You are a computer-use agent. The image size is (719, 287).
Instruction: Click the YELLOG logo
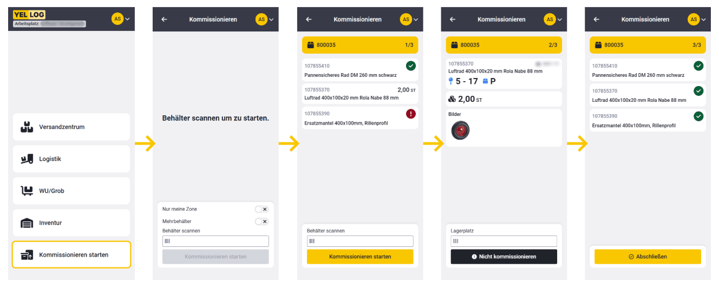point(29,15)
